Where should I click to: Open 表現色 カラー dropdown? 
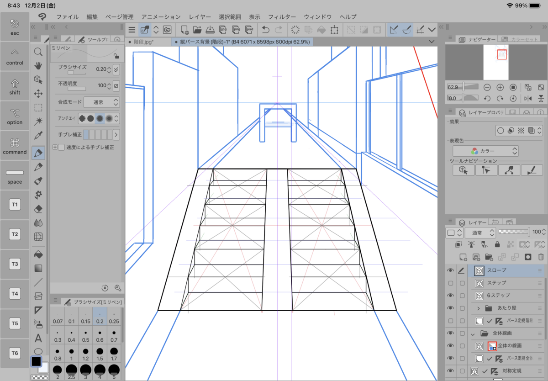click(485, 151)
